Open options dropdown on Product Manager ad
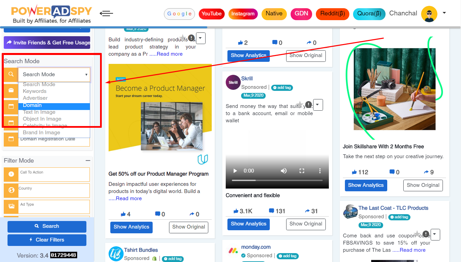 point(201,38)
